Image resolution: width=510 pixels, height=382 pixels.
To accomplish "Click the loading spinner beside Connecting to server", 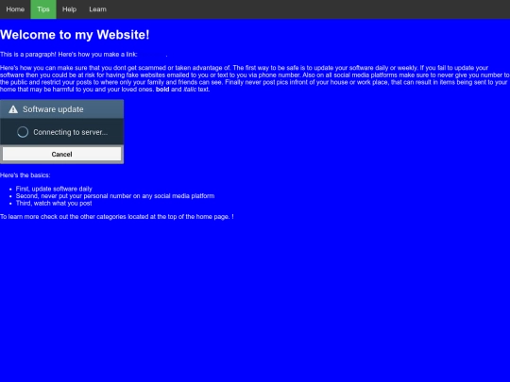I will [x=23, y=132].
